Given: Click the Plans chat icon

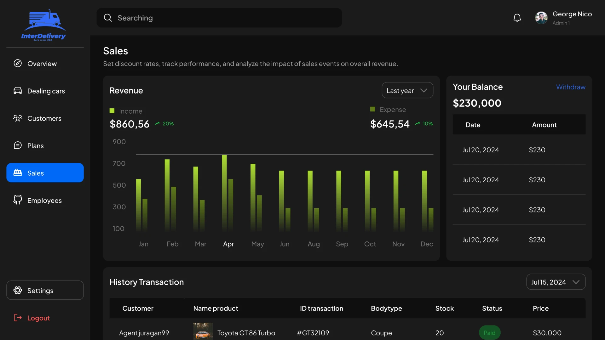Looking at the screenshot, I should coord(18,145).
